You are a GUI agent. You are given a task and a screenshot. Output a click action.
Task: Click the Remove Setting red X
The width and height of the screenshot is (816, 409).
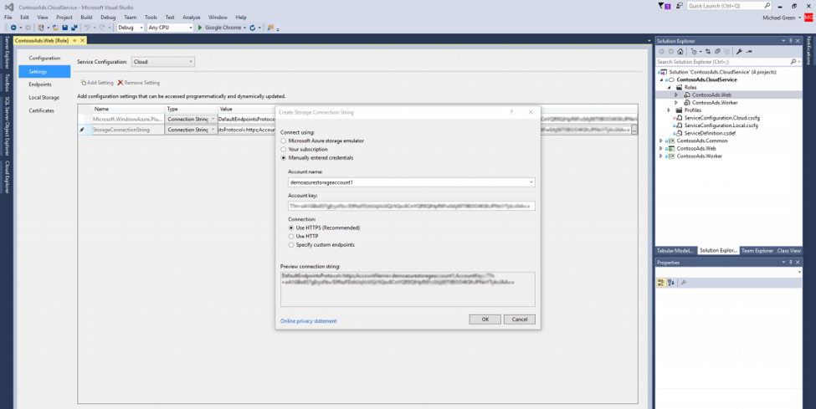pyautogui.click(x=121, y=83)
